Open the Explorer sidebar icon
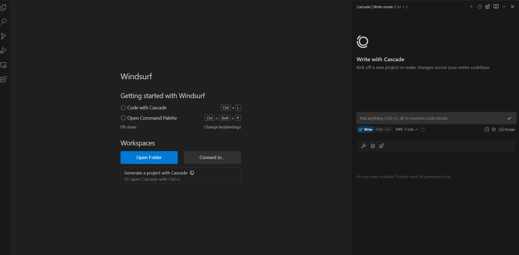Image resolution: width=519 pixels, height=255 pixels. [4, 7]
